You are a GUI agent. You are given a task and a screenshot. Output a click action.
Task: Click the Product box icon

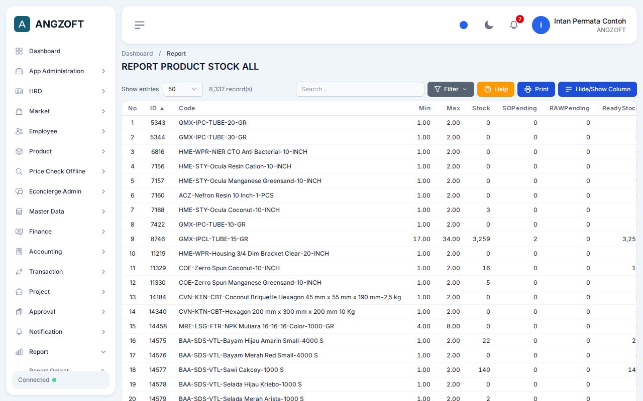pyautogui.click(x=19, y=151)
